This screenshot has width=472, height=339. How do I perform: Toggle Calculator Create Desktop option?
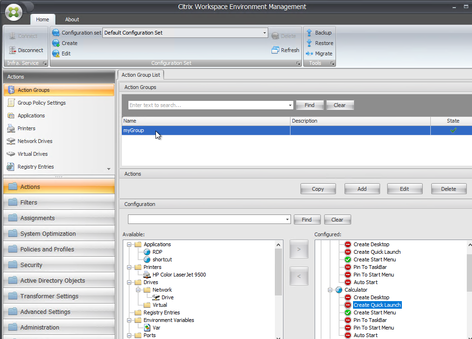pos(348,297)
